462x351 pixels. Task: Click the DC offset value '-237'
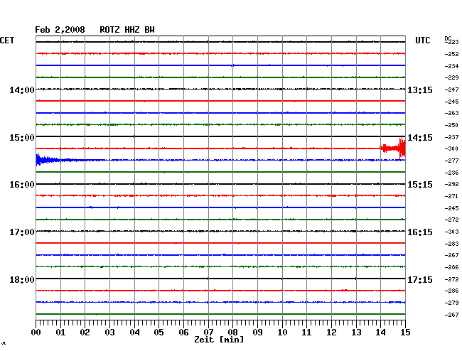point(451,137)
